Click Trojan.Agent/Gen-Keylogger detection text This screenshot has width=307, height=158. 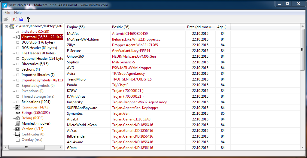point(135,108)
